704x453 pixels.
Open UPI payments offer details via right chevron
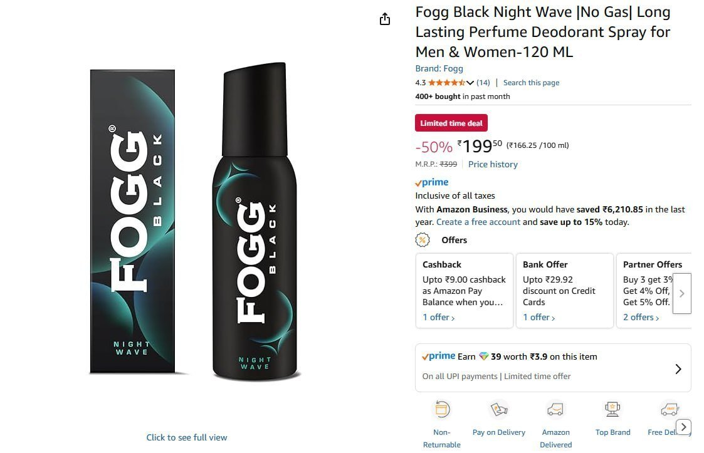[678, 369]
